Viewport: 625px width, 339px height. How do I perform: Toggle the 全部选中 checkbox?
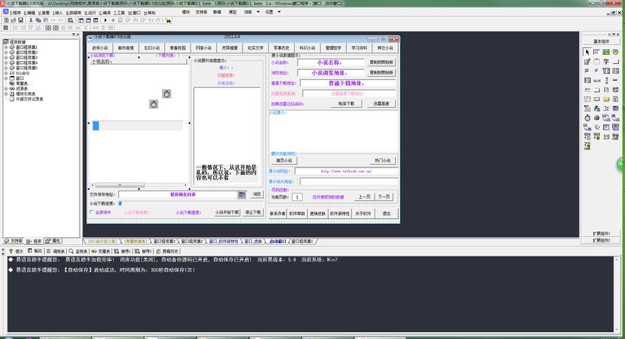92,212
